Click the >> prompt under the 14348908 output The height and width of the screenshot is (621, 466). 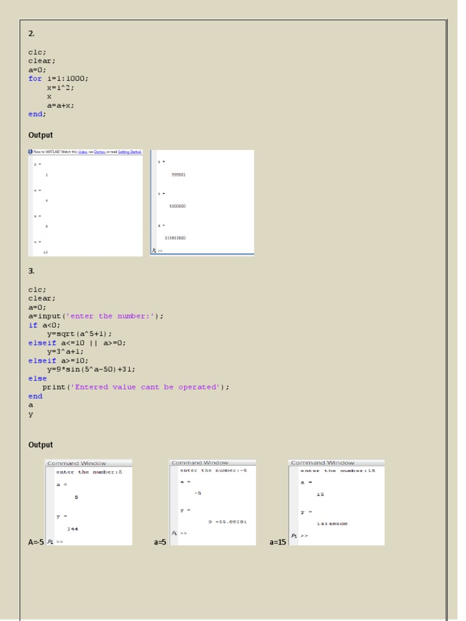303,536
